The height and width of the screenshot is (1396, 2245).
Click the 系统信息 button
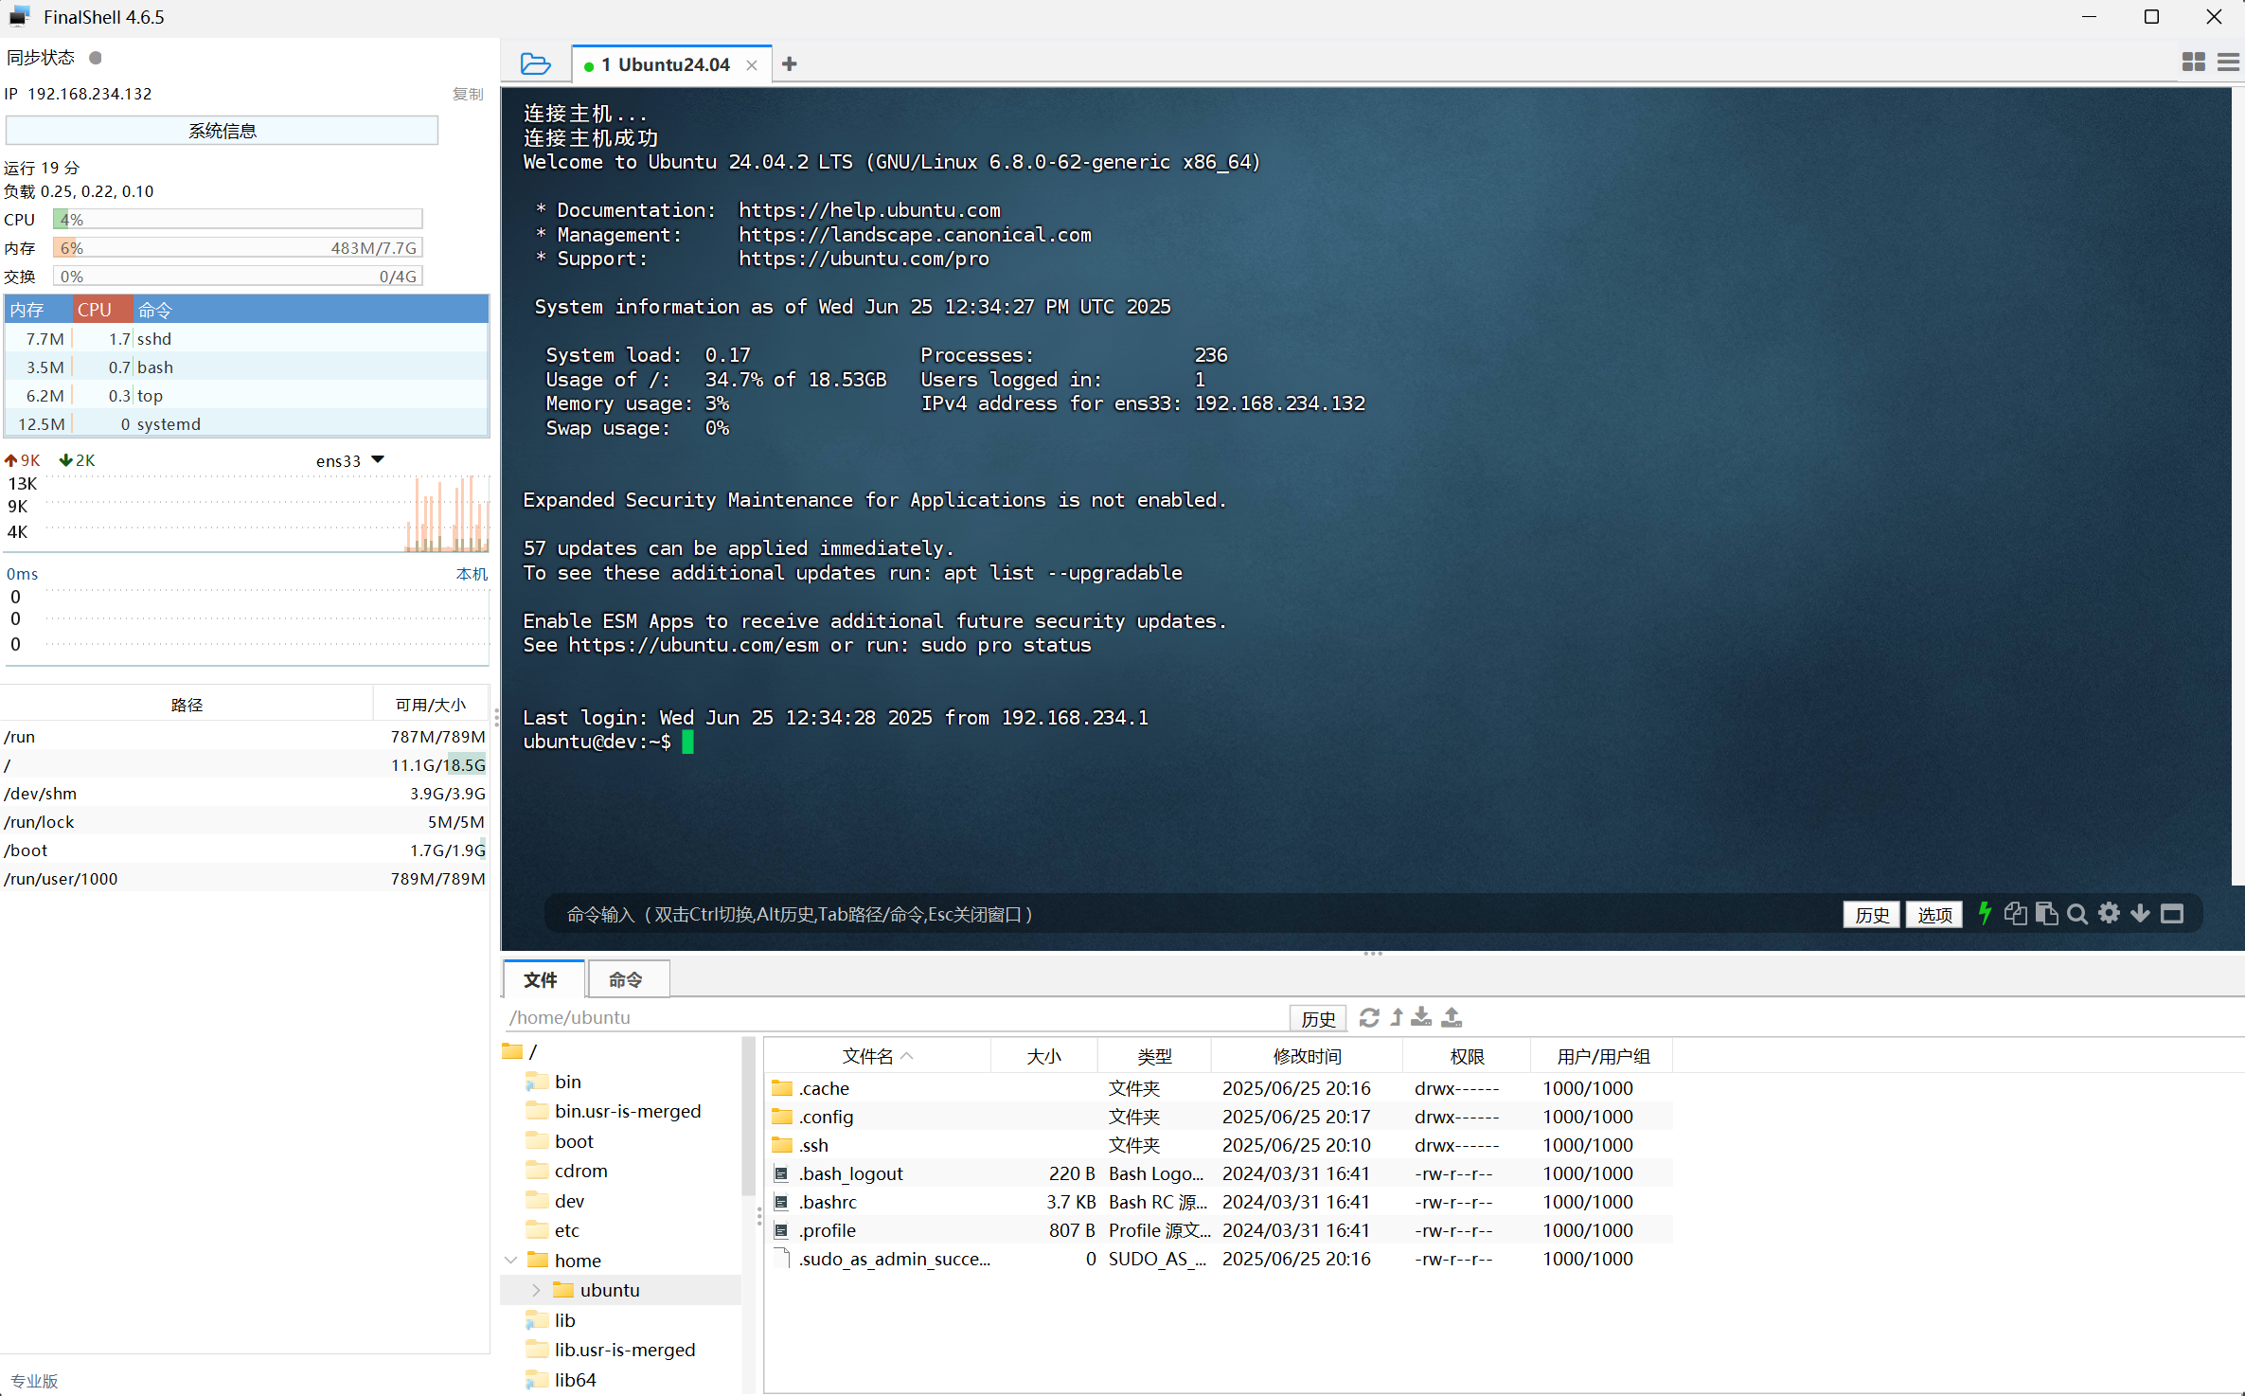click(x=222, y=131)
